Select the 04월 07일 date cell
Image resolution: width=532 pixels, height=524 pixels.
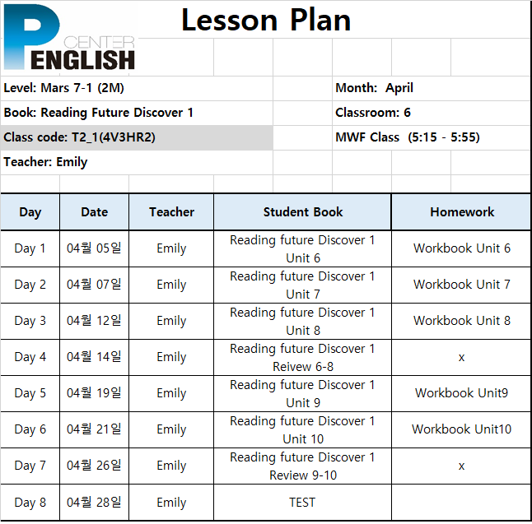[x=95, y=285]
